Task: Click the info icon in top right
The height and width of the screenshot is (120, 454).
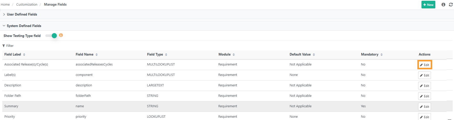Action: point(443,5)
